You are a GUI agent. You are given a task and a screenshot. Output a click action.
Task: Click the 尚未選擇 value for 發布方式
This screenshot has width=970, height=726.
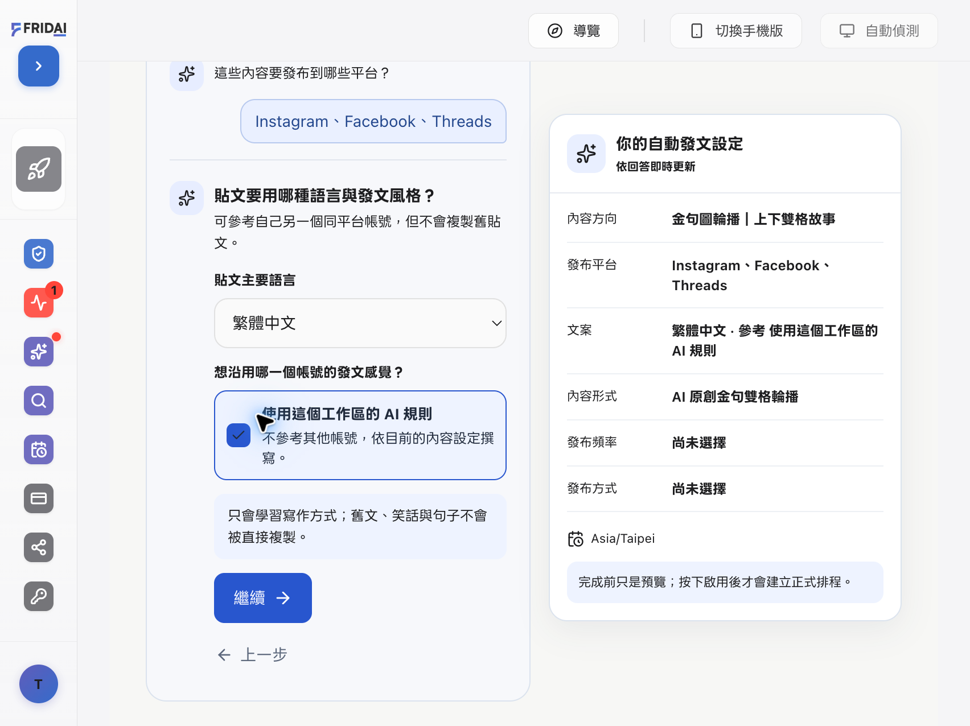(x=698, y=489)
